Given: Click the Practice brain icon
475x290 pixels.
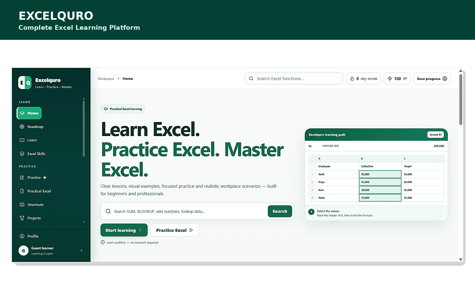Looking at the screenshot, I should pyautogui.click(x=22, y=177).
